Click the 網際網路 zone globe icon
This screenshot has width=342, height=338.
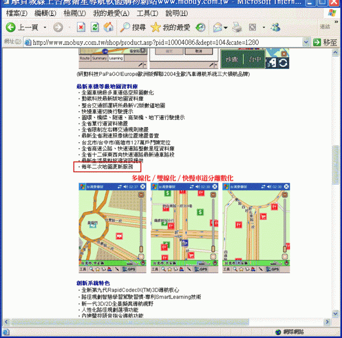click(x=278, y=332)
